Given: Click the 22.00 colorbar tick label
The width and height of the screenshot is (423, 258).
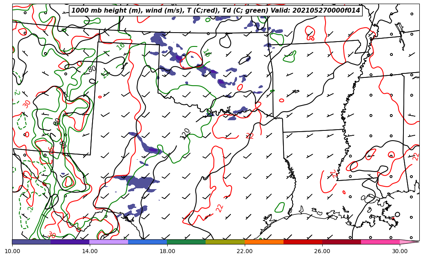Looking at the screenshot, I should 245,251.
